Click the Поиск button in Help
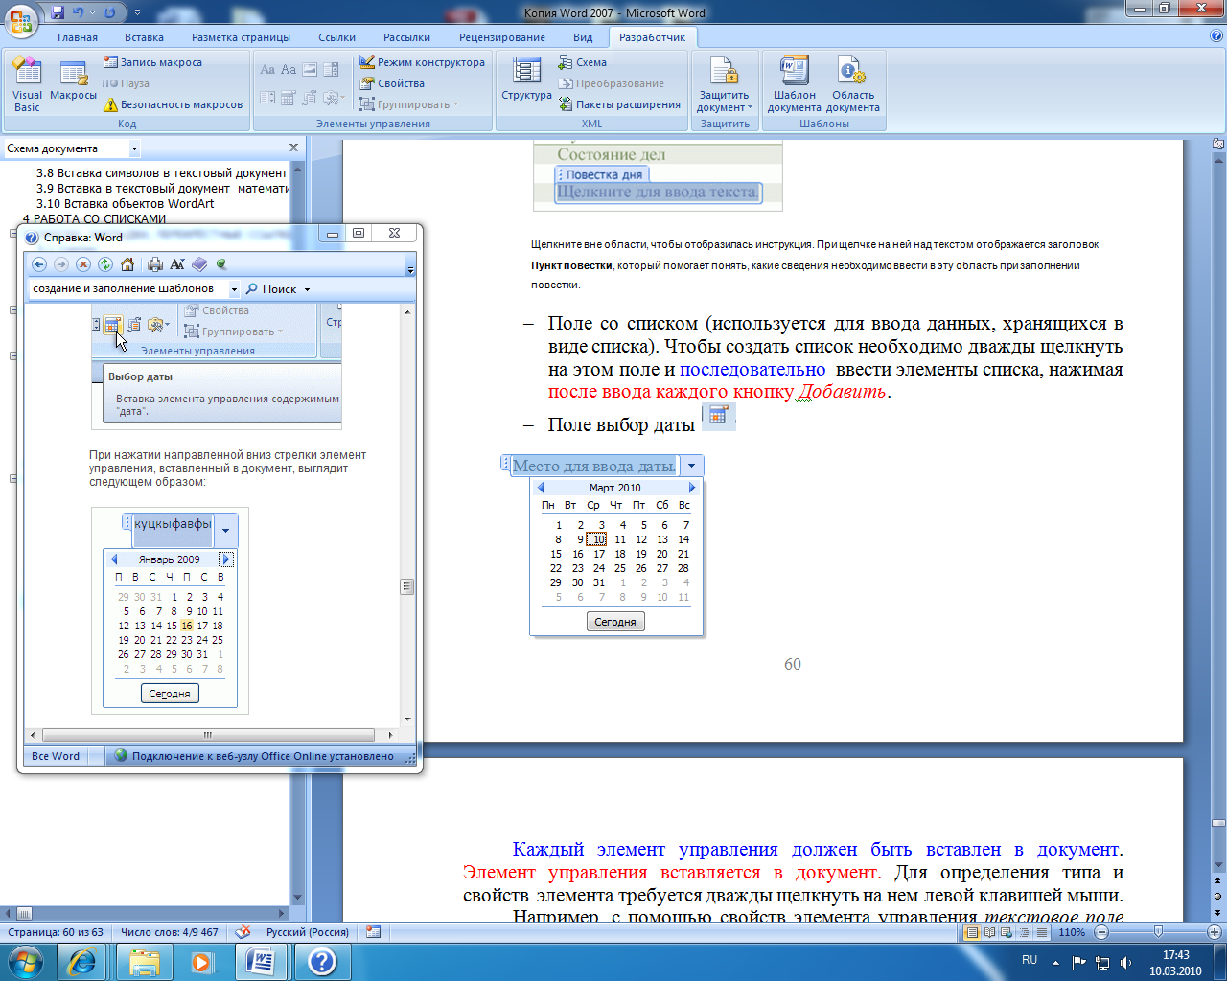This screenshot has height=981, width=1227. [x=271, y=289]
